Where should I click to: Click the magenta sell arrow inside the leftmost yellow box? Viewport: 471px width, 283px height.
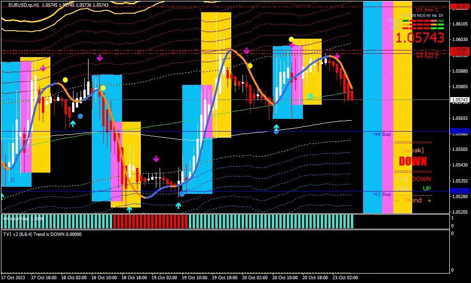click(x=43, y=68)
